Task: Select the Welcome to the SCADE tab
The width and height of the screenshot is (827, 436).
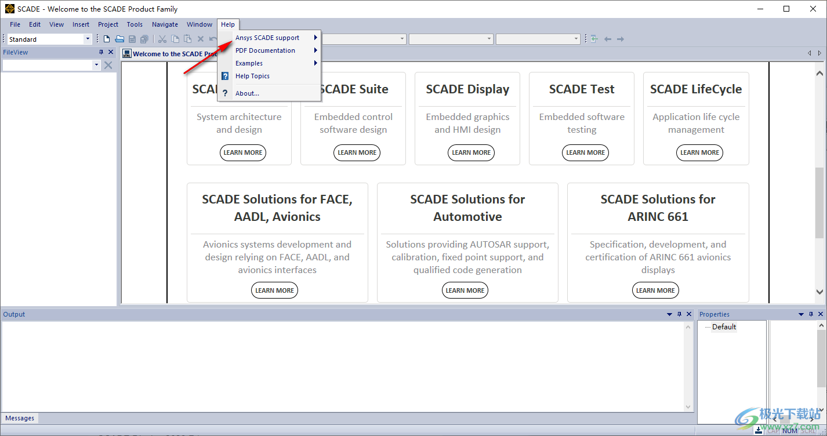Action: pyautogui.click(x=171, y=54)
